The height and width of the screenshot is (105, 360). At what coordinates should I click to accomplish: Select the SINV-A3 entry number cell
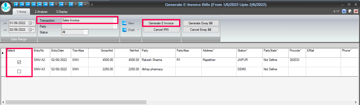[41, 72]
